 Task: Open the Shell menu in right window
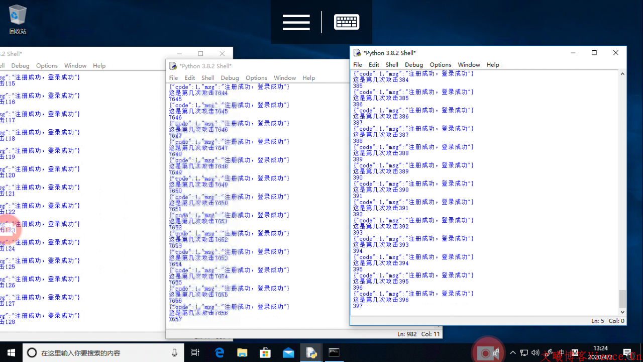pyautogui.click(x=392, y=65)
